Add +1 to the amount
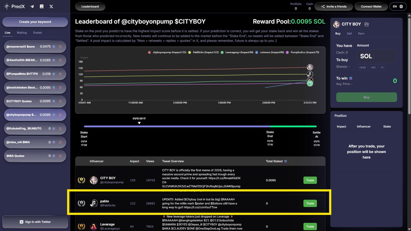This screenshot has width=411, height=231. point(382,68)
